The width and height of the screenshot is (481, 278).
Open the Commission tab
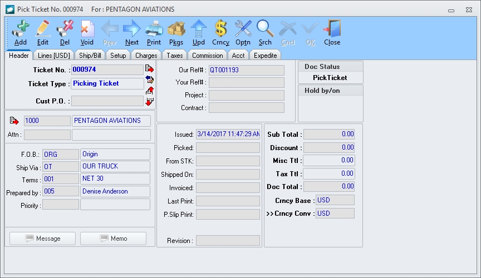click(x=207, y=56)
